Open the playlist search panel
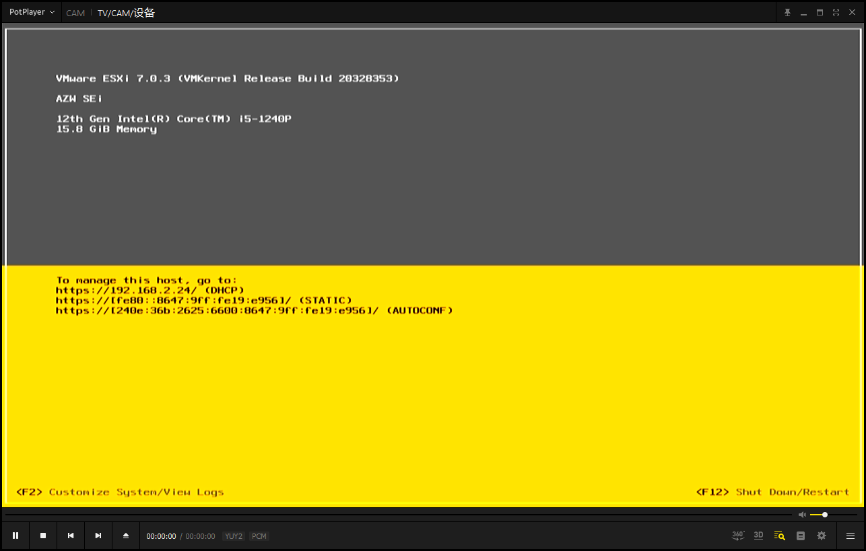Screen dimensions: 866x551 pyautogui.click(x=780, y=536)
